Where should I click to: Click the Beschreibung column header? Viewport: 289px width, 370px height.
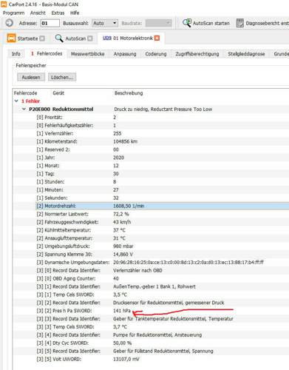point(129,93)
